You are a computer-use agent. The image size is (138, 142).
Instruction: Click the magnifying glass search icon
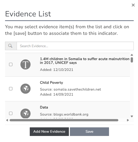point(10,46)
